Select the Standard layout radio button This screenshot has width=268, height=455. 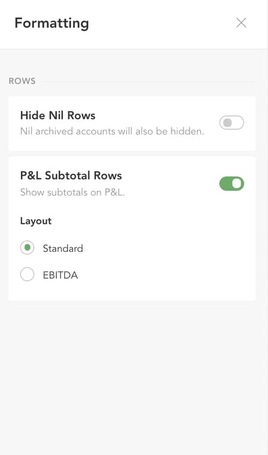tap(27, 248)
